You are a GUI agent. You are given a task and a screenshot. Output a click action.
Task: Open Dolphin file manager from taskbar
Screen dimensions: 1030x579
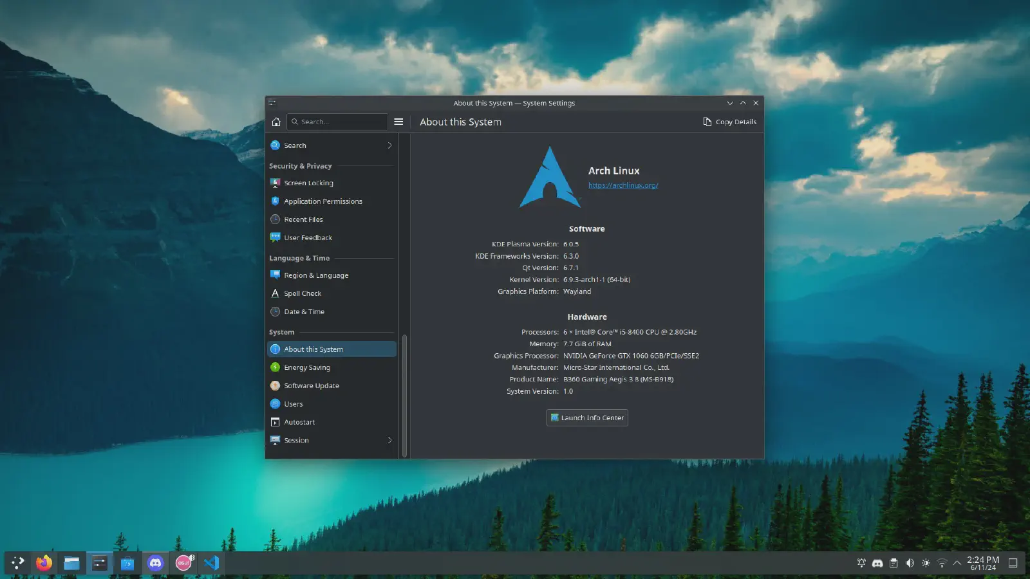pyautogui.click(x=71, y=563)
